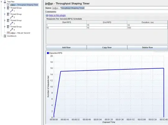Click the Expected RPS blue legend swatch
168x125 pixels.
[x=48, y=53]
